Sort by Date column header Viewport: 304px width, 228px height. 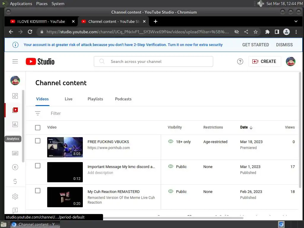pyautogui.click(x=246, y=127)
